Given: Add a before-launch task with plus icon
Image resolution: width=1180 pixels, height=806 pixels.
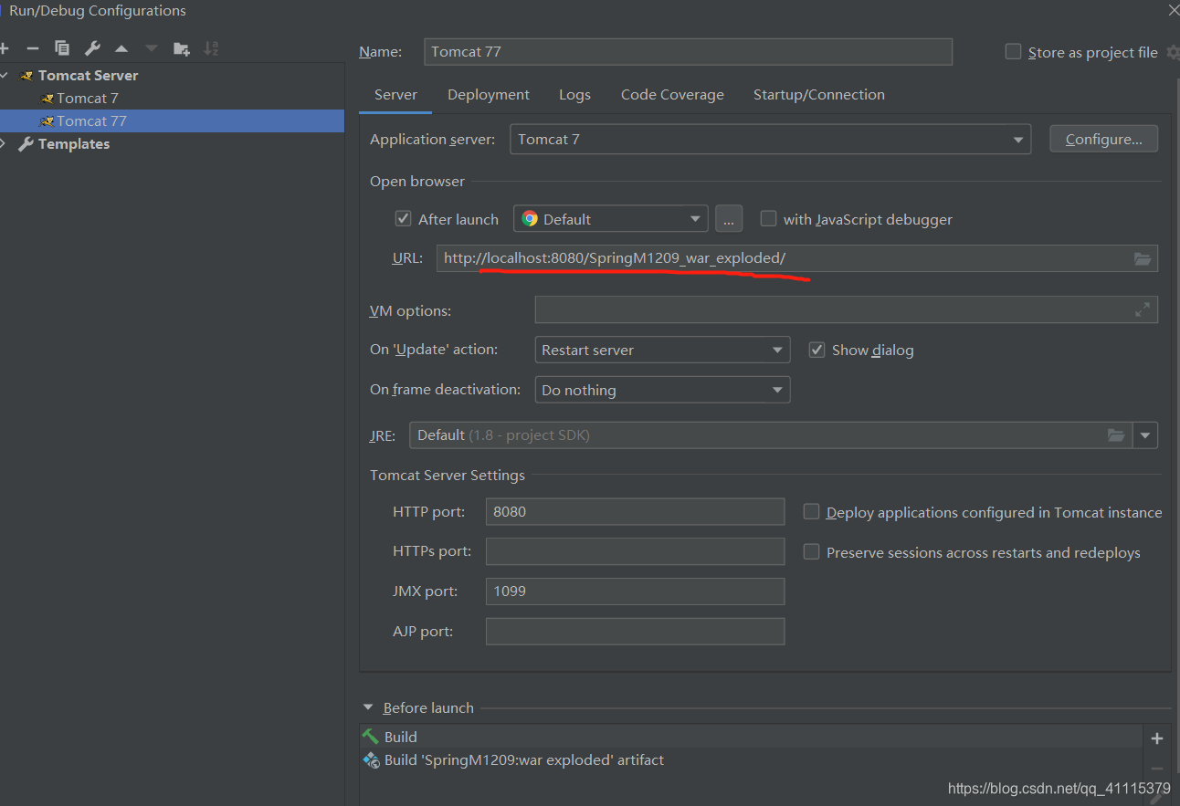Looking at the screenshot, I should pyautogui.click(x=1157, y=738).
